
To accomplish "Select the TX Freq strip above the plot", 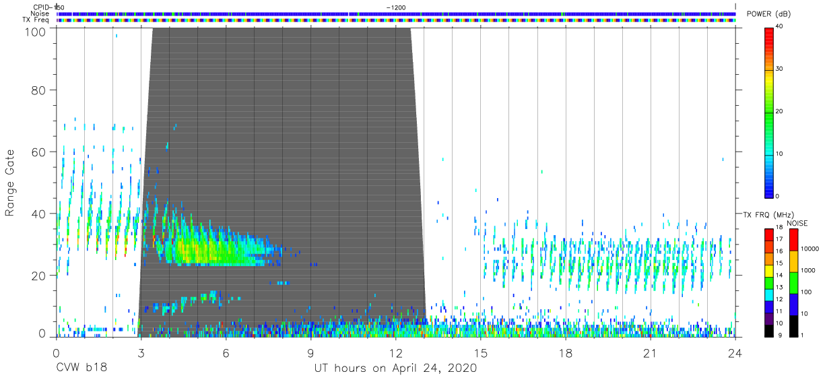I will (x=397, y=20).
